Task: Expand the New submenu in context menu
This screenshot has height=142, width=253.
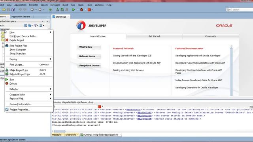Action: pos(50,32)
